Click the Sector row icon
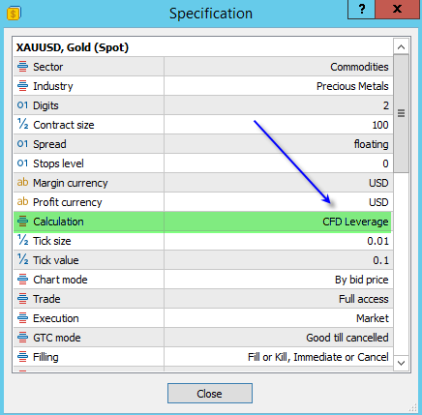 tap(22, 67)
